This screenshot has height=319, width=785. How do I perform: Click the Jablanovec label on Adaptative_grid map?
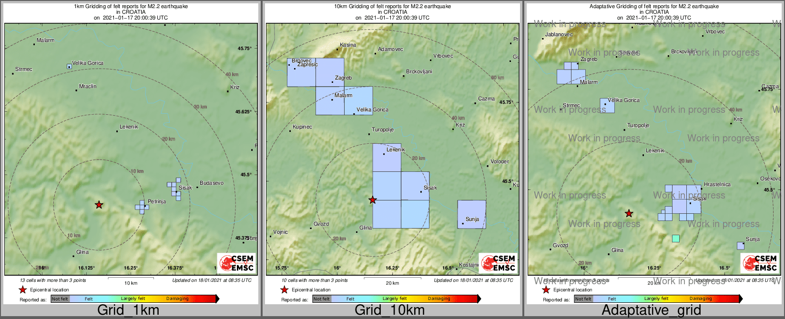[x=559, y=34]
